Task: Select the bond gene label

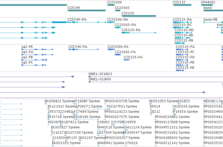Action: pos(208,8)
